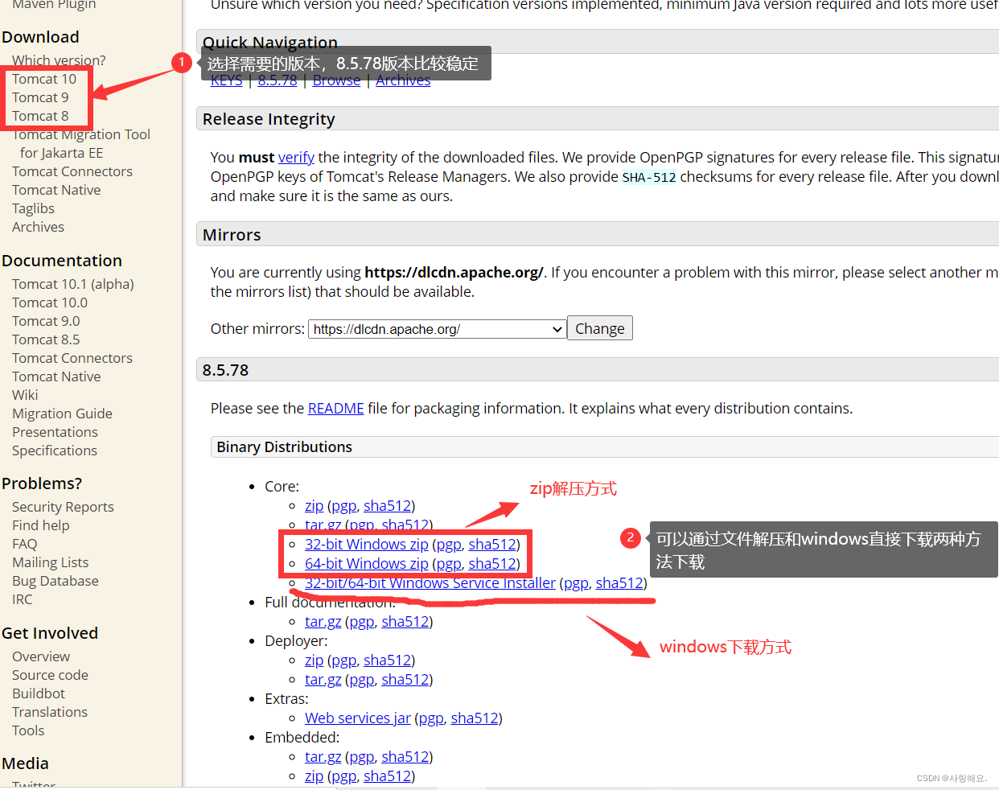
Task: Open sha512 for Web services jar
Action: 475,718
